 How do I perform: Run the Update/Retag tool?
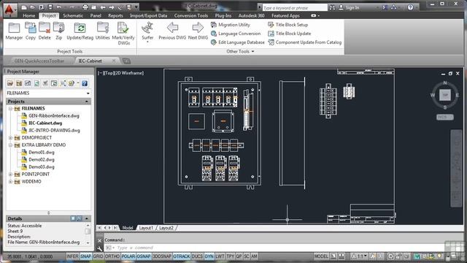pyautogui.click(x=80, y=31)
